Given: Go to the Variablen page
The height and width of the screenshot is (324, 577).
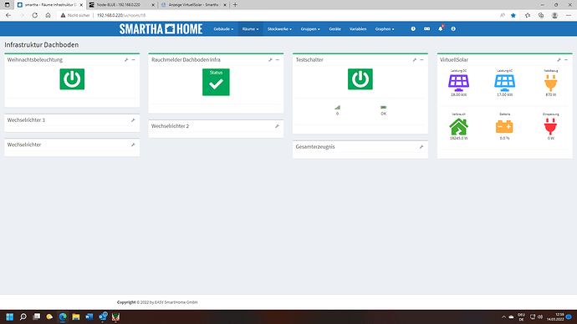Looking at the screenshot, I should pyautogui.click(x=358, y=29).
